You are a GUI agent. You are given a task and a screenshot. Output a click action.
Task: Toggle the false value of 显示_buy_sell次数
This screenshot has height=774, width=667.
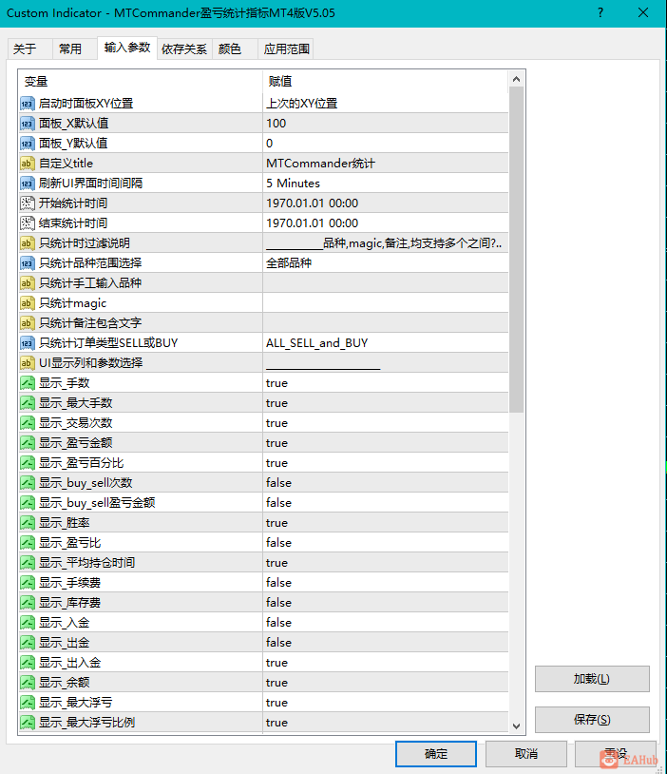coord(386,483)
